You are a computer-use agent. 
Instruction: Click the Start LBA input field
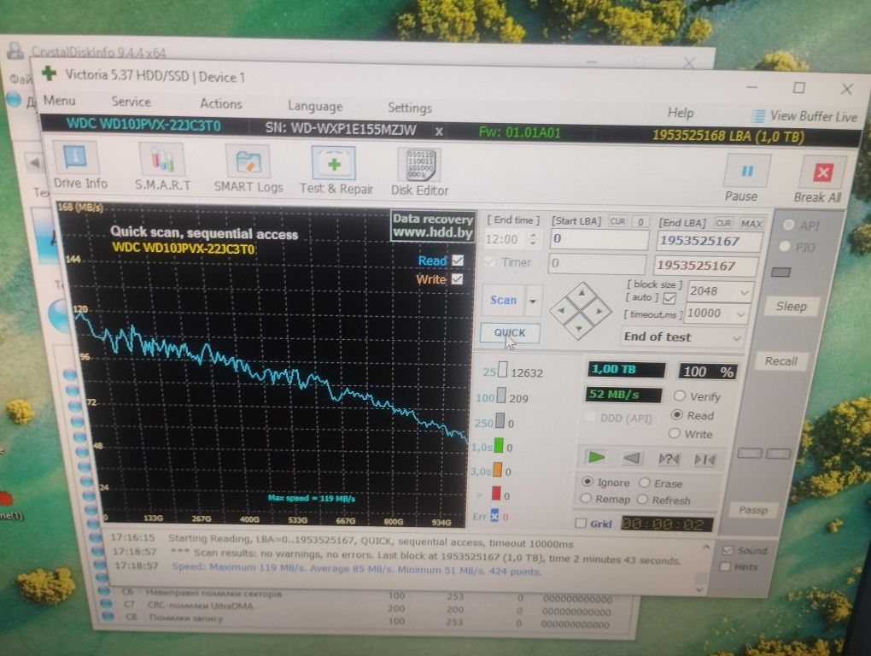[599, 239]
